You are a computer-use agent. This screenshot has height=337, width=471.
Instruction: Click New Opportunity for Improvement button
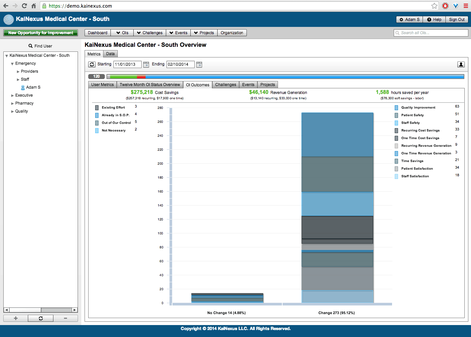(40, 33)
